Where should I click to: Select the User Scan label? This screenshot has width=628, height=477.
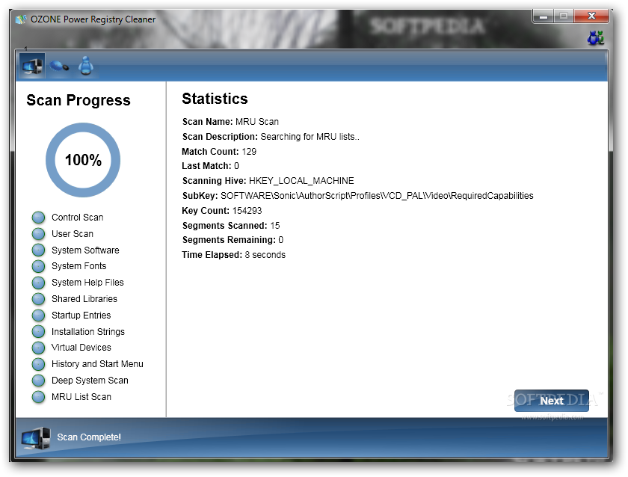pos(72,234)
